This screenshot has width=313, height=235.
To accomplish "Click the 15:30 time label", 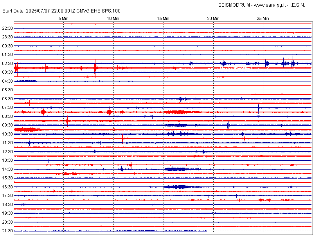I will 7,178.
